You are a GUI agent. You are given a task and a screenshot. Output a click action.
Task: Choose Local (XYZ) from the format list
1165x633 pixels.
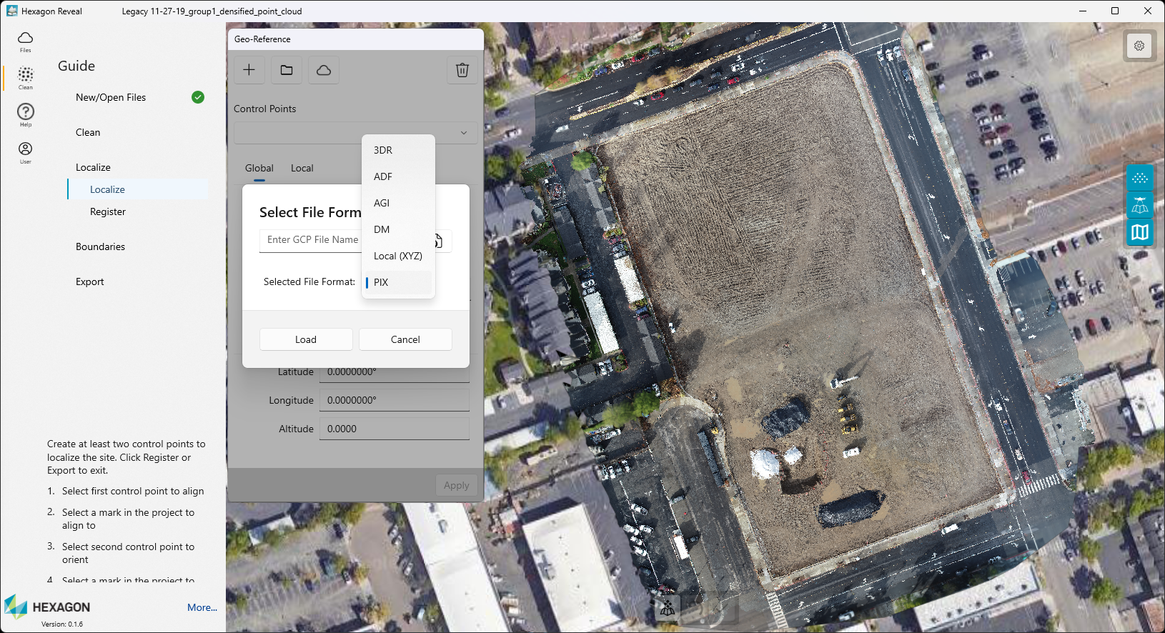[x=397, y=256]
